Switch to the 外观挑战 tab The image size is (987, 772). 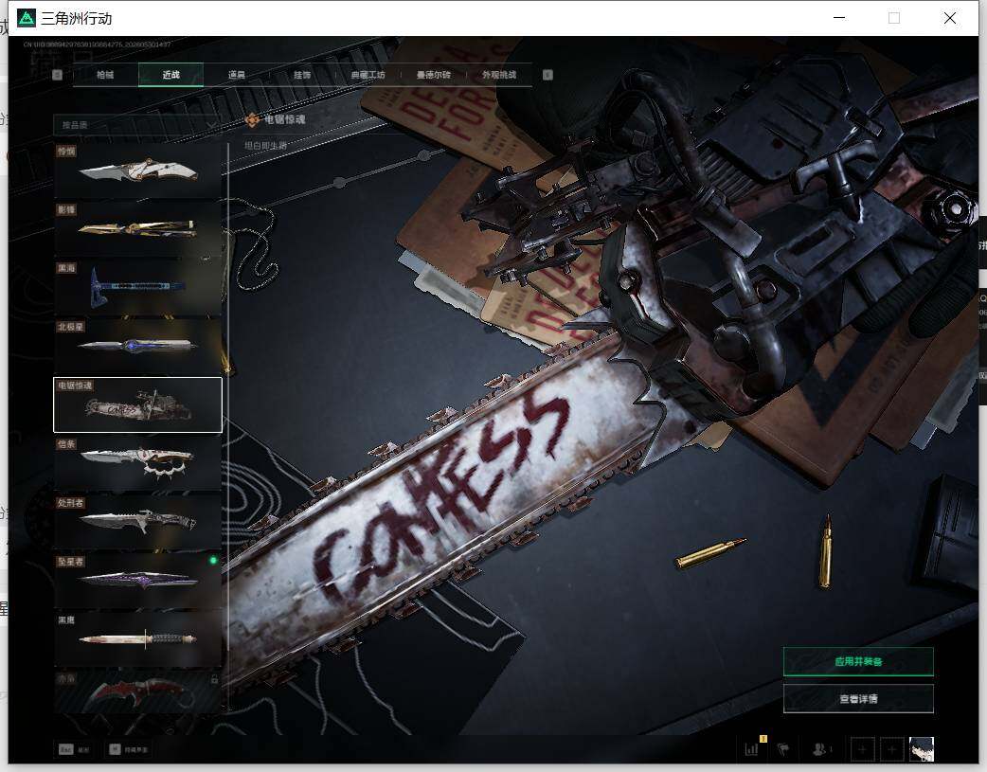[499, 75]
